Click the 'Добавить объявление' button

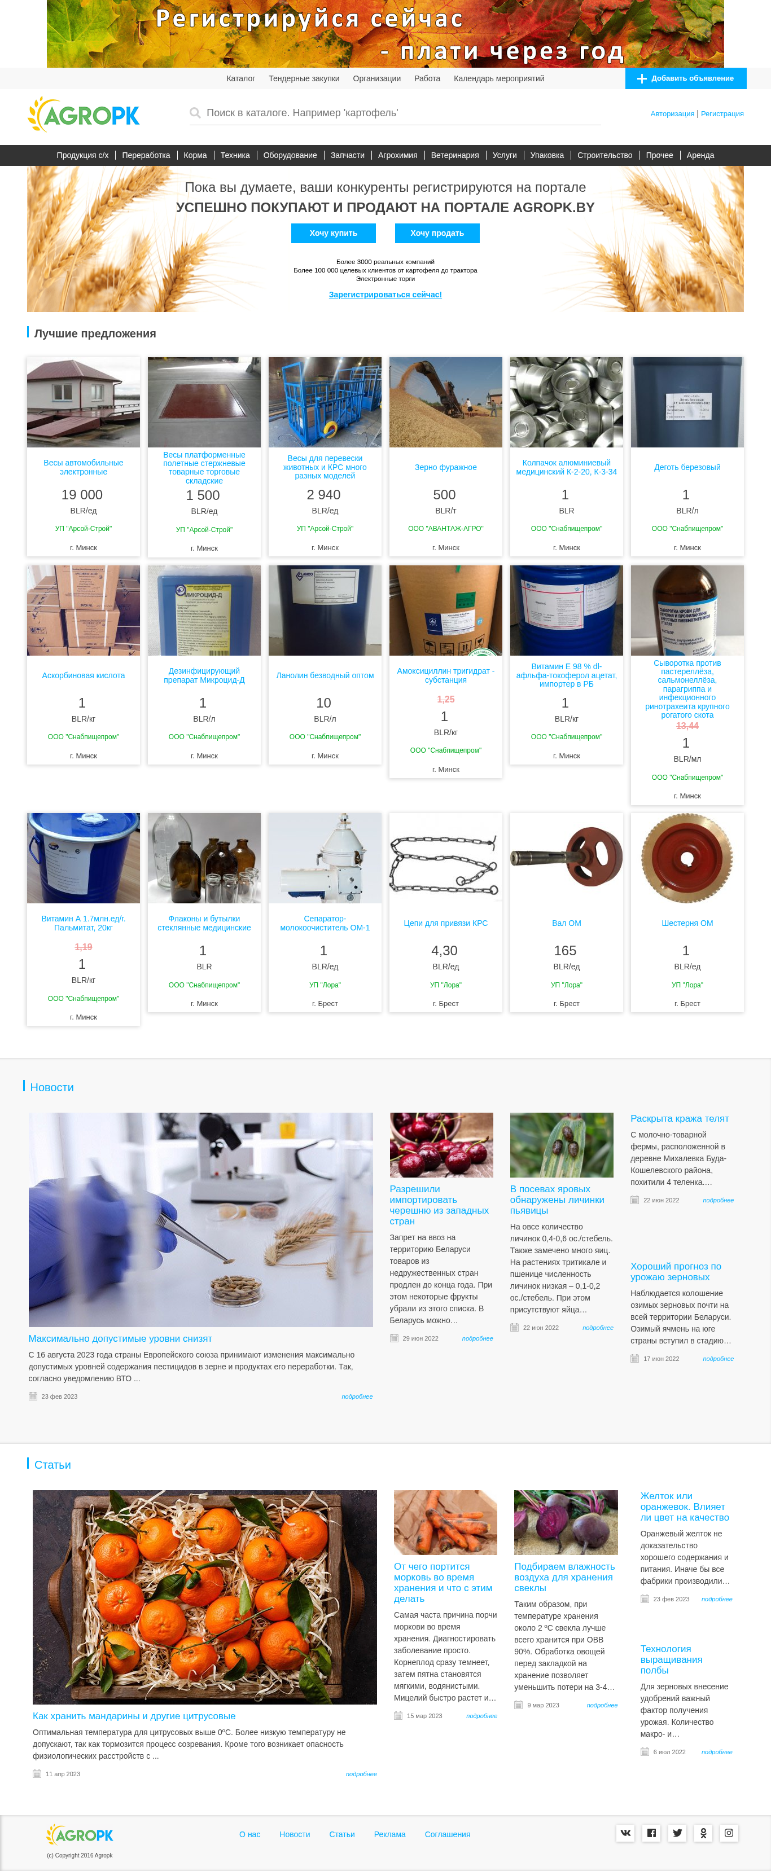(x=685, y=78)
